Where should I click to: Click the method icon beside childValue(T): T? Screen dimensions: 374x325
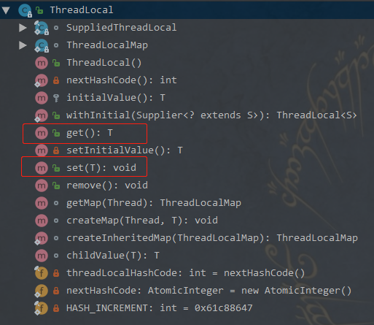pos(42,256)
